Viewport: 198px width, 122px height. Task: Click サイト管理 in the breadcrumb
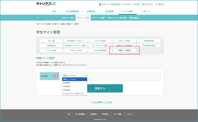point(46,24)
